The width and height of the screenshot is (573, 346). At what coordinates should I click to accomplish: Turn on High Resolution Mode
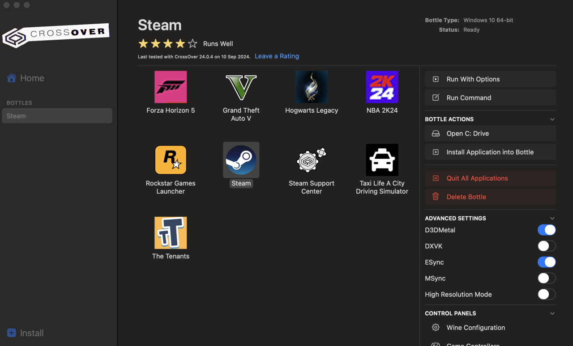[x=546, y=295]
